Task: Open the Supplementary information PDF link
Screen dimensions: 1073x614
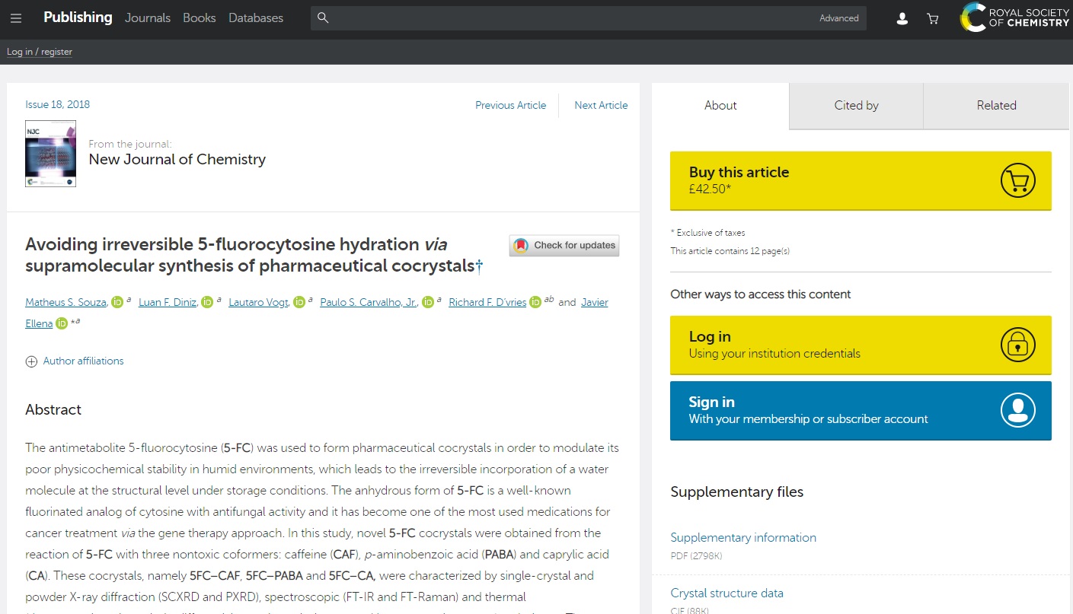Action: [742, 537]
